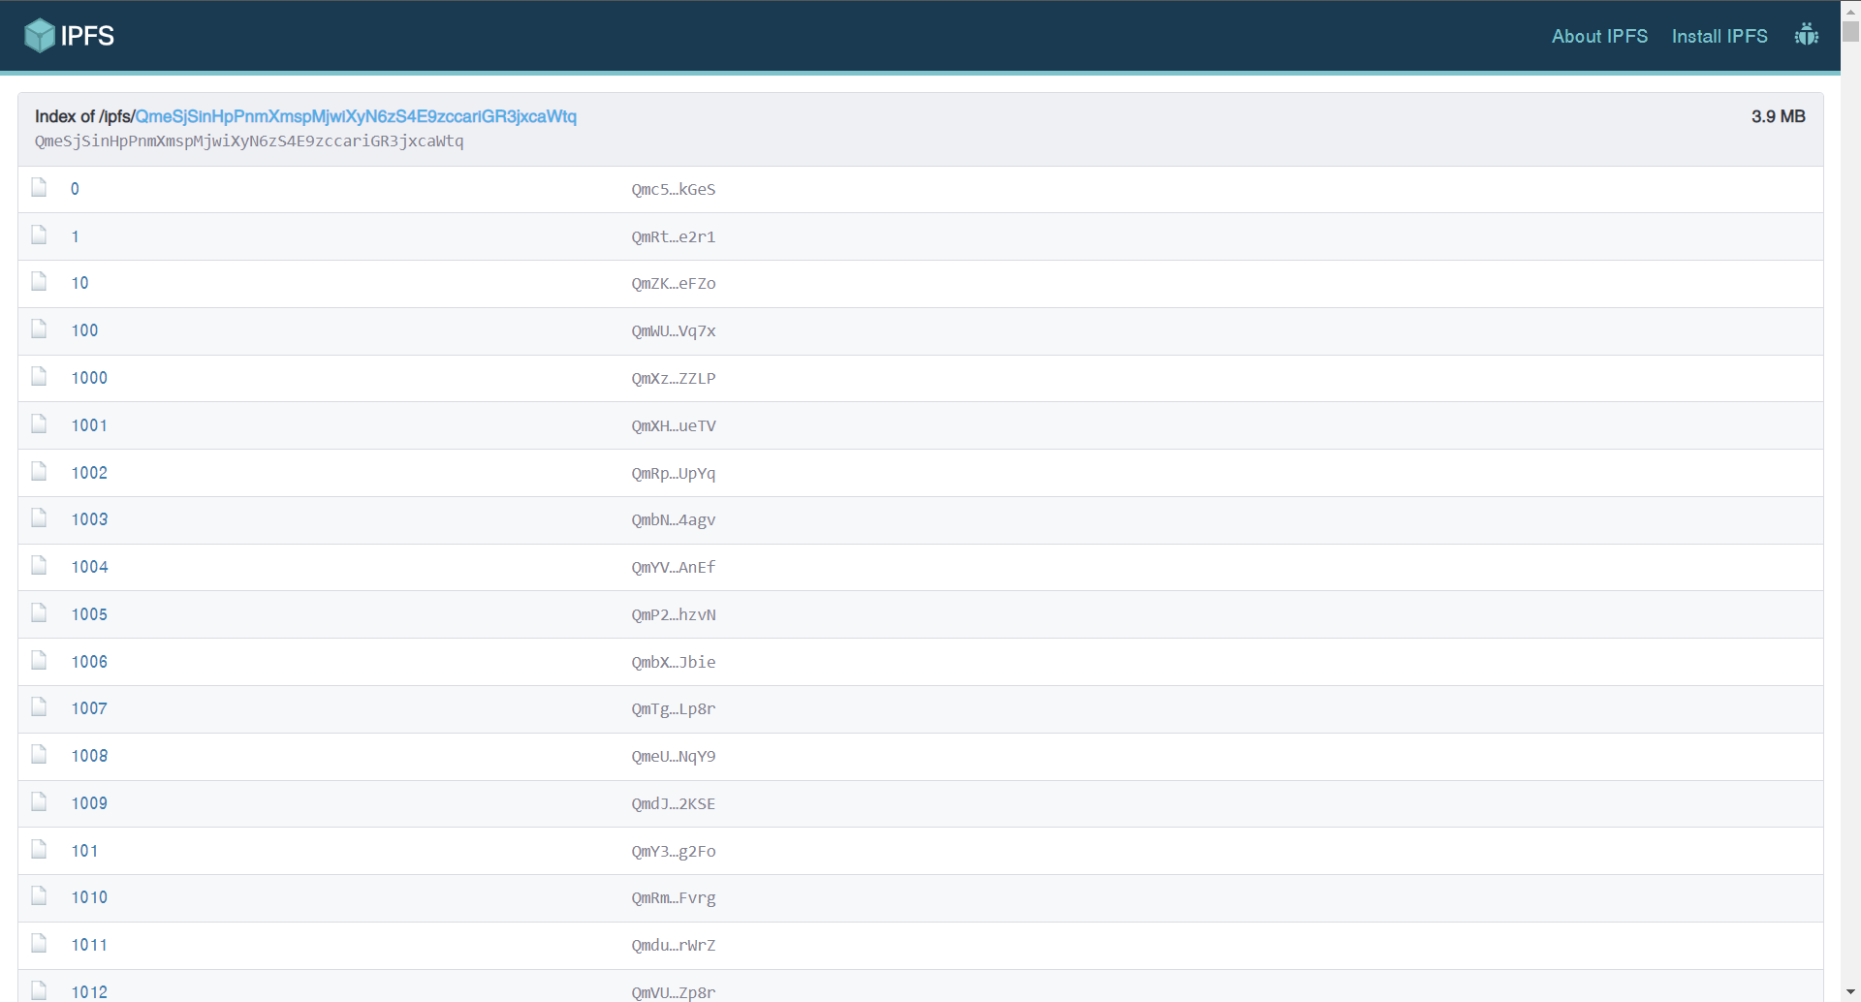1861x1002 pixels.
Task: Open file named 101
Action: pos(84,851)
